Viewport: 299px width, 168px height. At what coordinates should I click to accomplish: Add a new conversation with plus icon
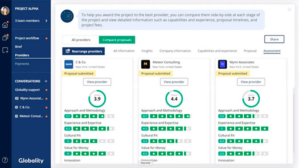pos(46,81)
